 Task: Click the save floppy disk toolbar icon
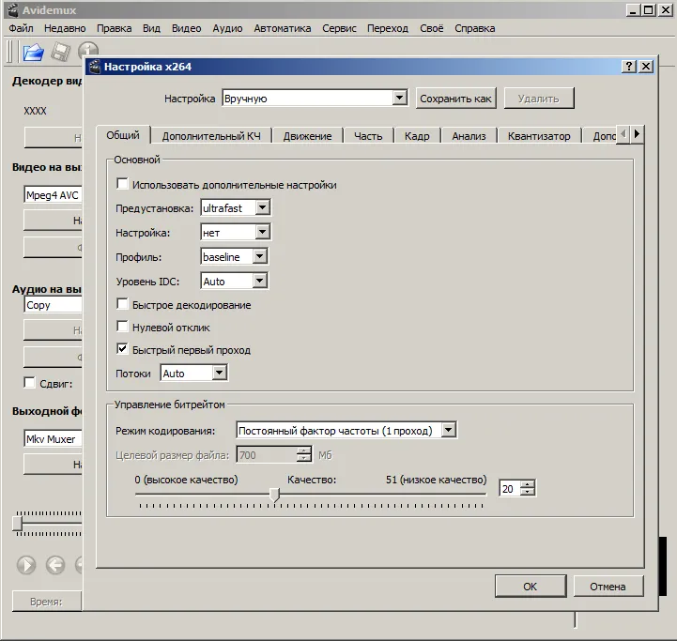point(60,53)
